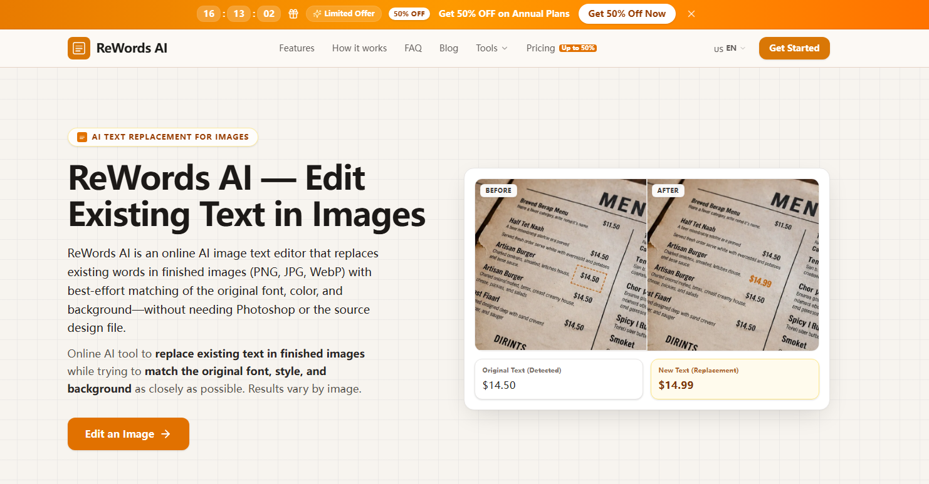Click the dashed $14.50 selection box
The height and width of the screenshot is (484, 929).
[x=589, y=278]
